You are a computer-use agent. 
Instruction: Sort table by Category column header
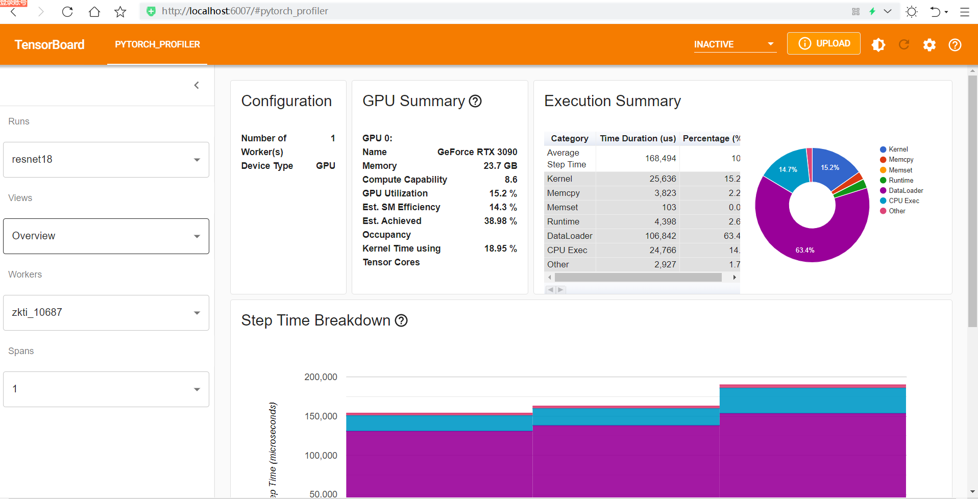[570, 138]
